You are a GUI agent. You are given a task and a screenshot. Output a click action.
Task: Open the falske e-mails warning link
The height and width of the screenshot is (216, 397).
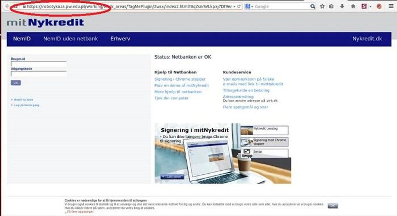click(253, 82)
